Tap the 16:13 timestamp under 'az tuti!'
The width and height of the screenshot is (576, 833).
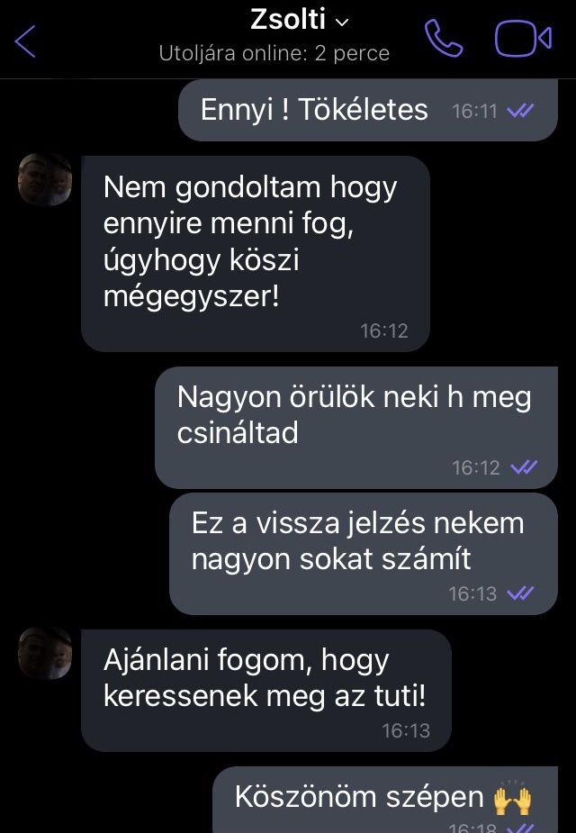tap(406, 730)
